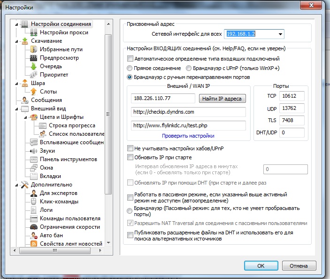Click the UDP port field

(292, 108)
